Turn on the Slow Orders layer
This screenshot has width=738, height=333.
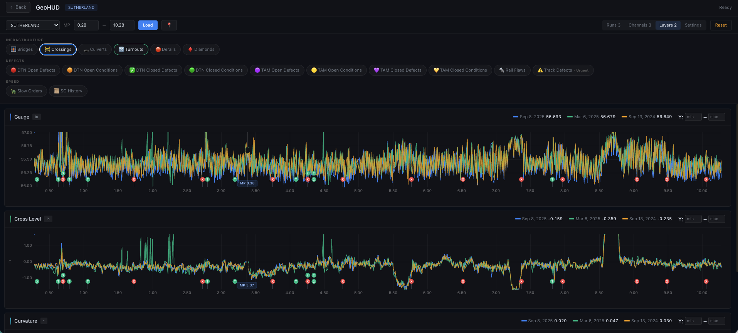click(26, 91)
